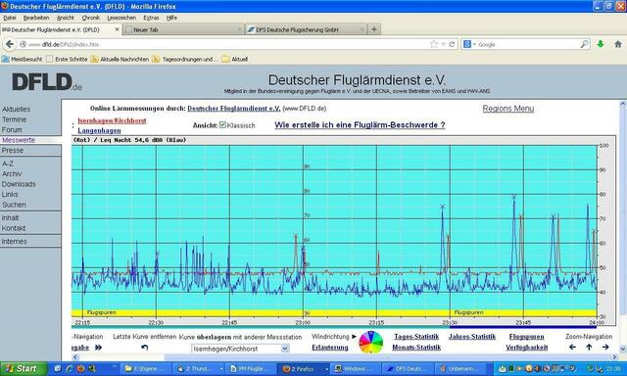Click the noise peak marker near 23:43
The height and width of the screenshot is (376, 627).
click(513, 197)
